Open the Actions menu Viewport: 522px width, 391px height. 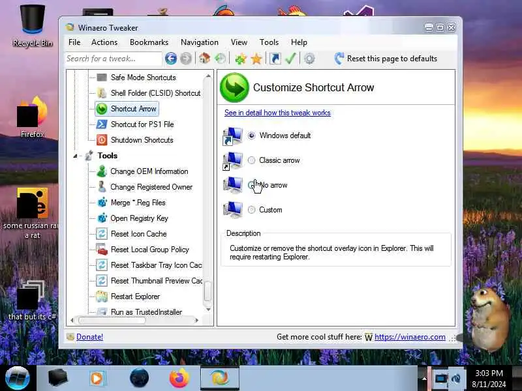(104, 42)
